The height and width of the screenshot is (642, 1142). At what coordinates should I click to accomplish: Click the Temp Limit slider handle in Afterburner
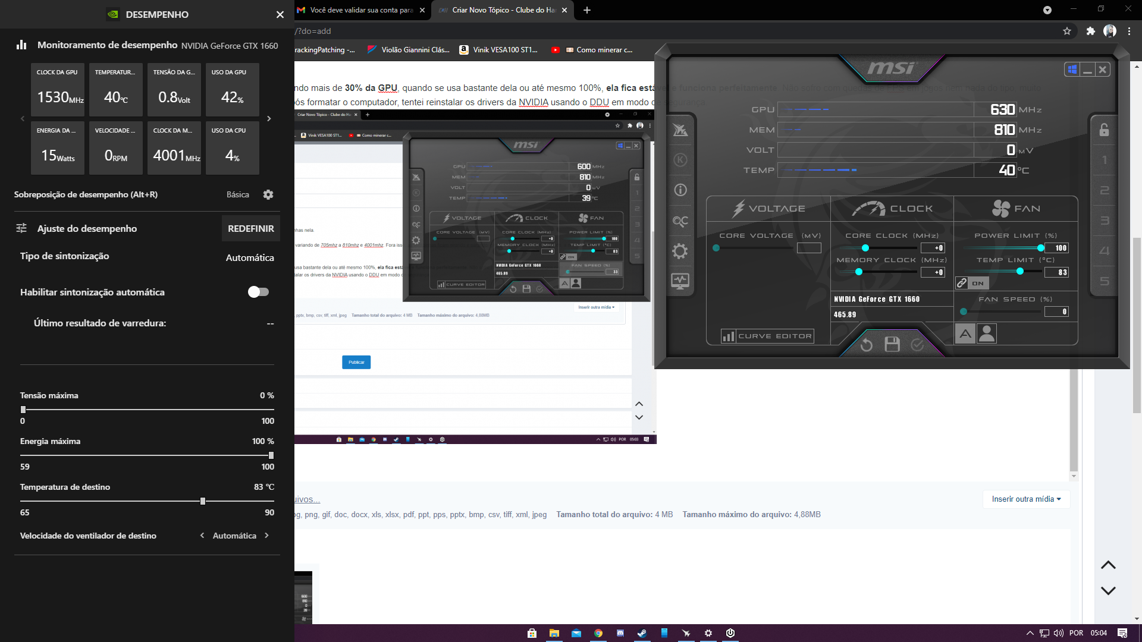(1020, 272)
